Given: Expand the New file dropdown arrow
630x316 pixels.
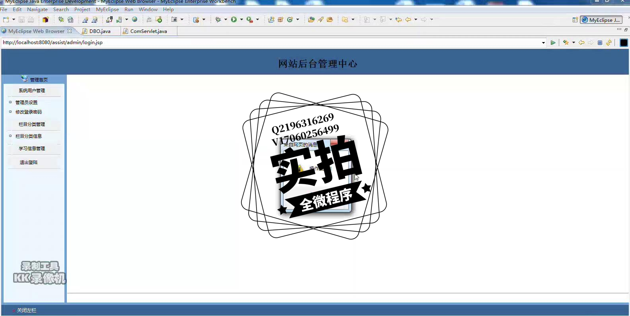Looking at the screenshot, I should pos(14,19).
